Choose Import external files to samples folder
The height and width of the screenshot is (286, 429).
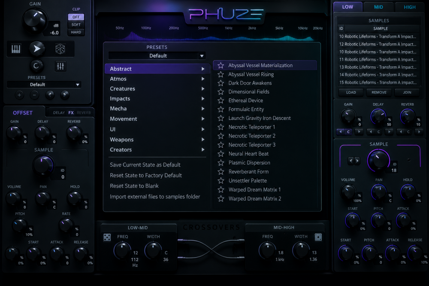coord(155,197)
